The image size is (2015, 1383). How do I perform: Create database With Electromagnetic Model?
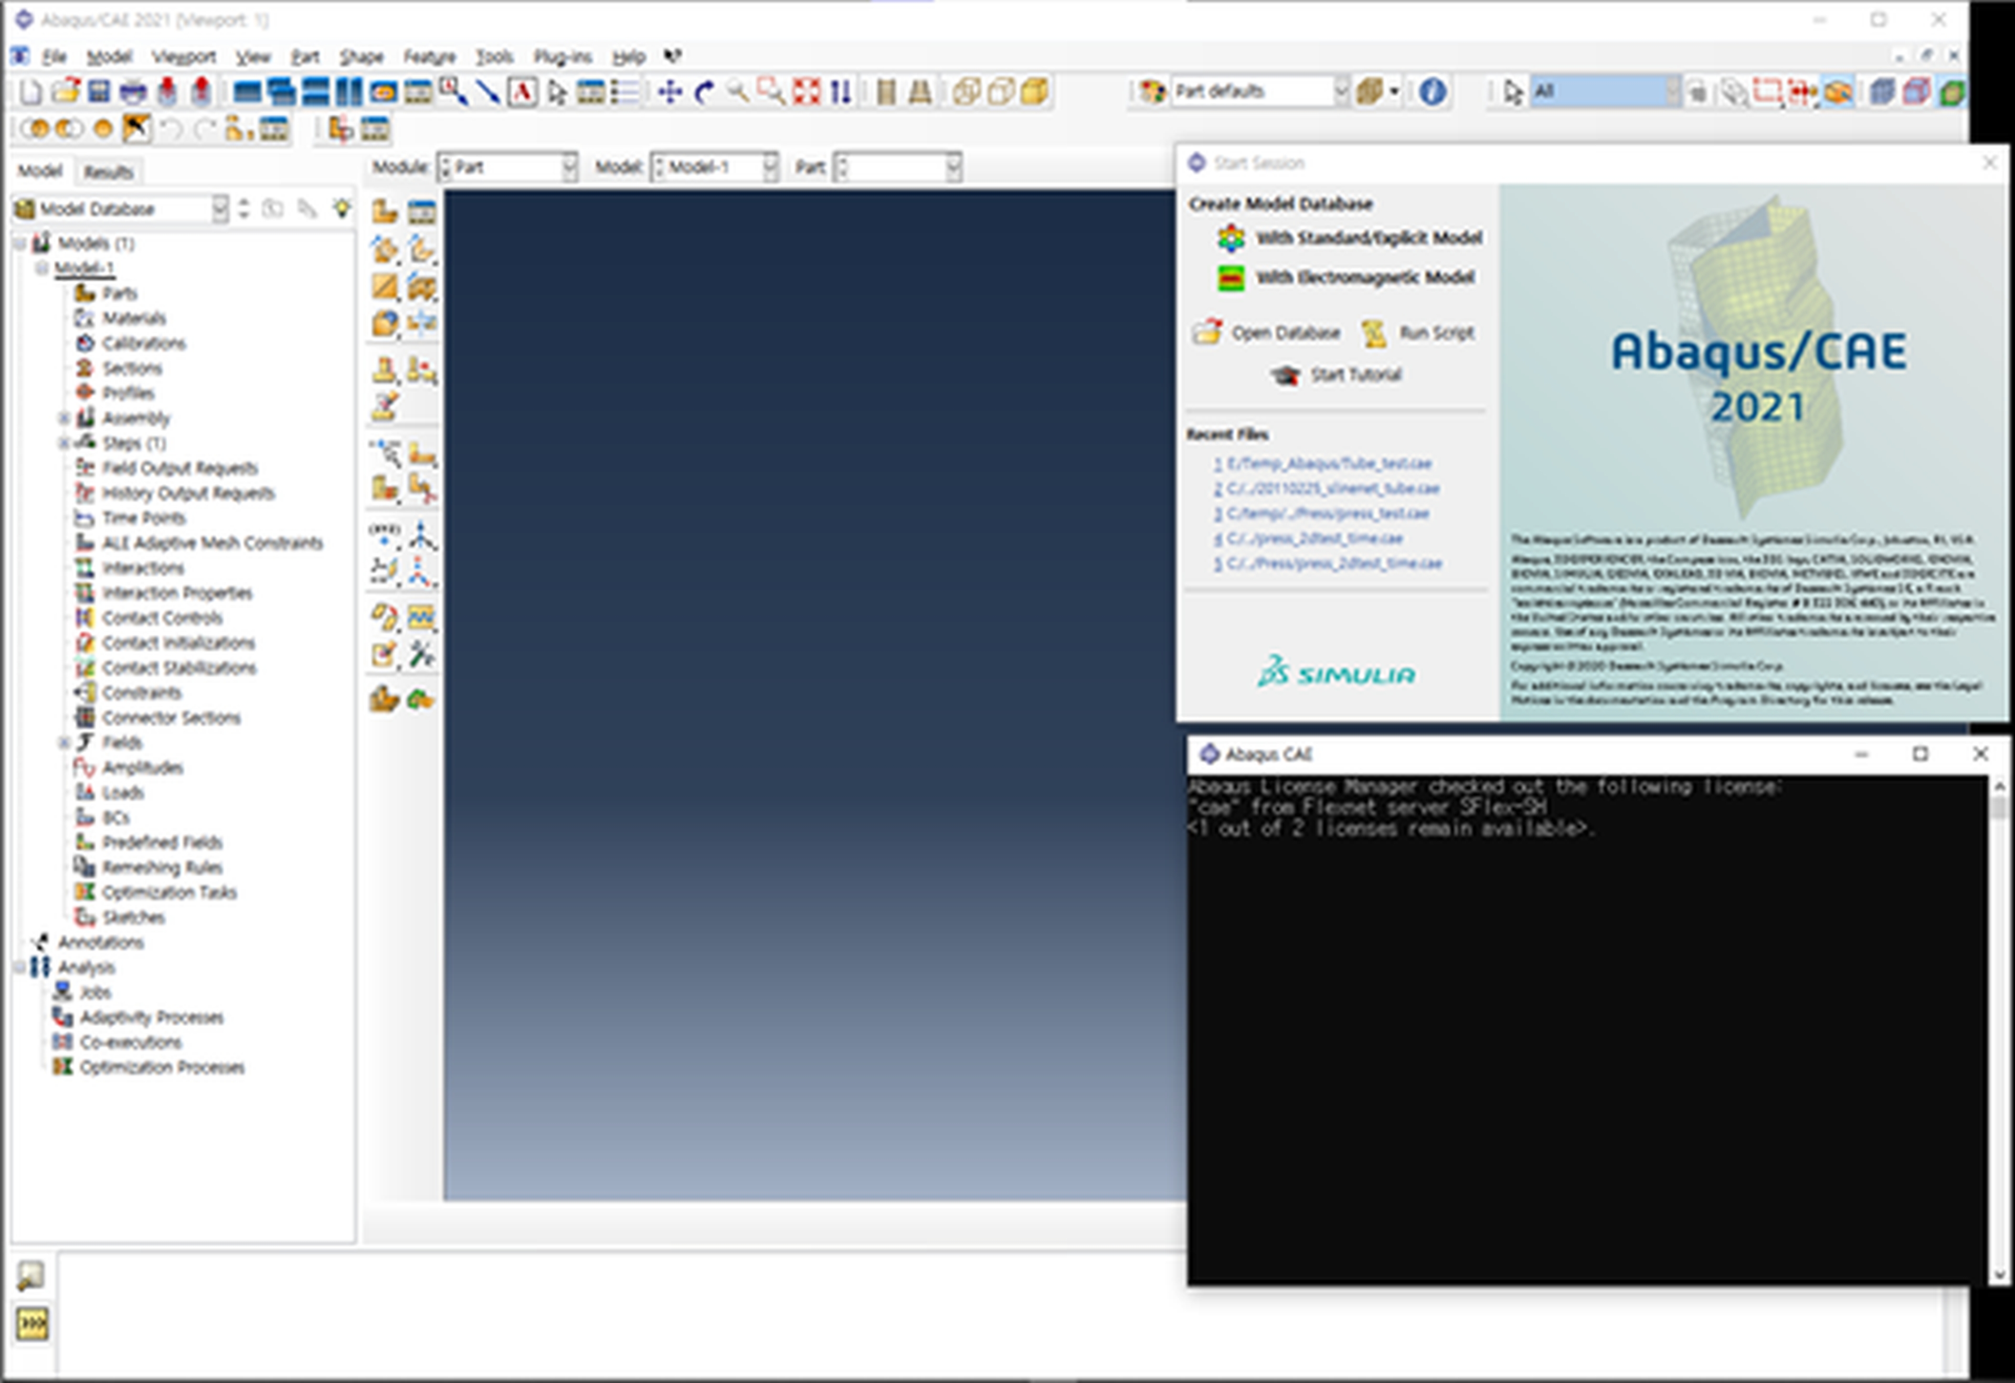tap(1345, 278)
